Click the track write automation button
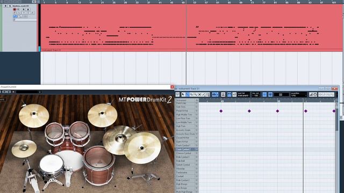344x193 pixels. pos(28,9)
